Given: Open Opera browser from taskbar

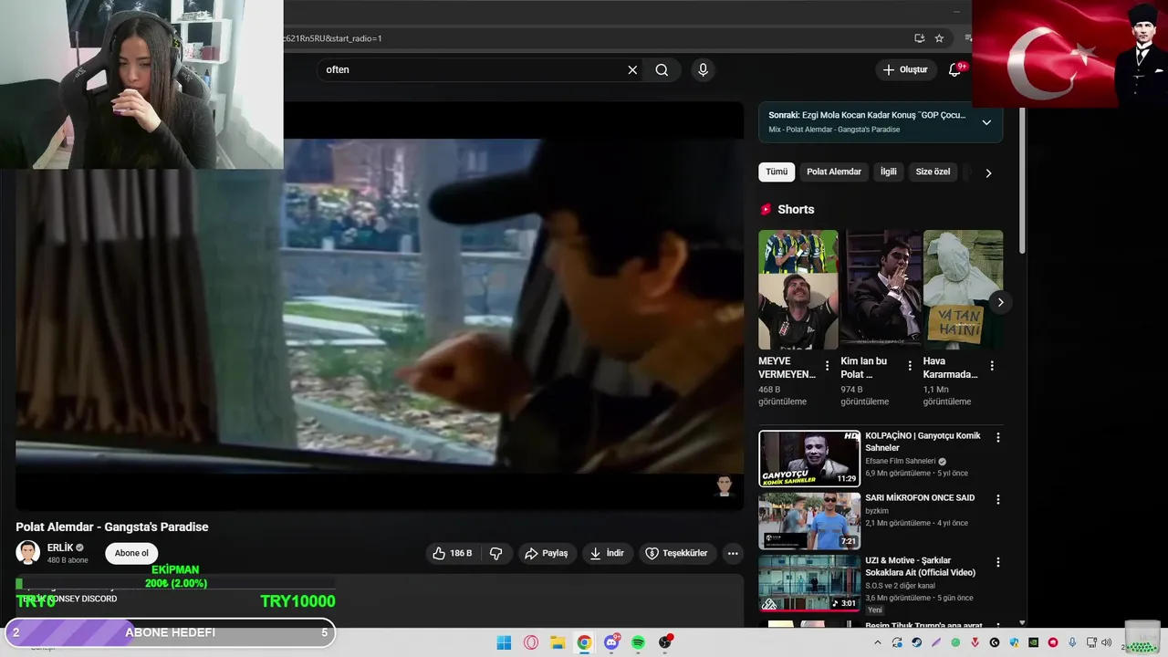Looking at the screenshot, I should 531,642.
